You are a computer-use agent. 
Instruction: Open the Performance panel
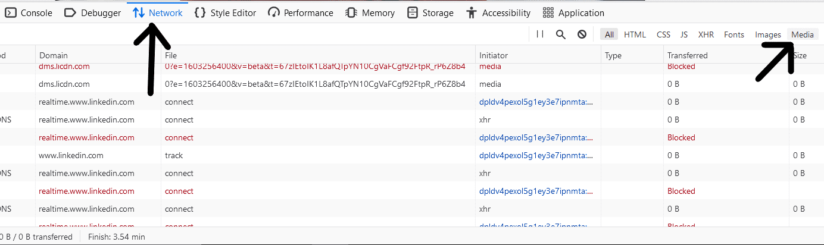coord(301,12)
